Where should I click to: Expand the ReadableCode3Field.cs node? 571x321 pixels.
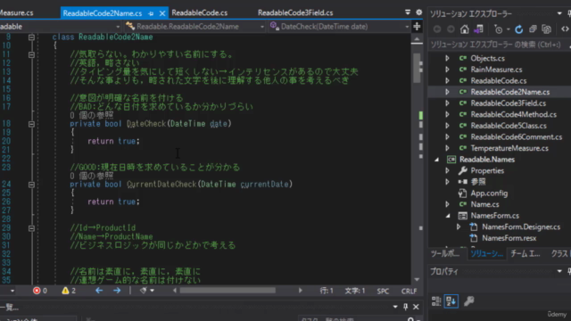[447, 103]
